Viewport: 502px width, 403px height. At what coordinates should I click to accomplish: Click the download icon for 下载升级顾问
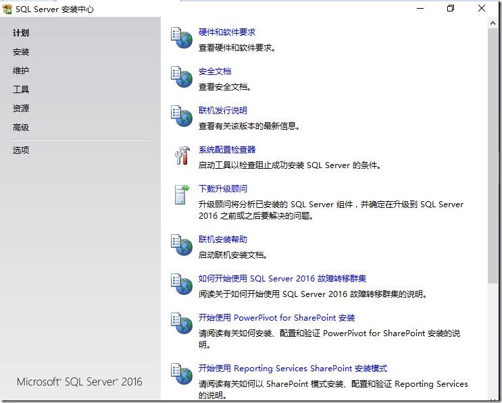[x=182, y=194]
